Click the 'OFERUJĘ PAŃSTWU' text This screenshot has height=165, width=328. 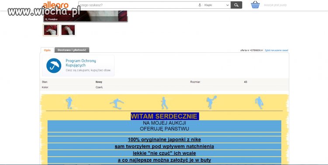[x=164, y=129]
